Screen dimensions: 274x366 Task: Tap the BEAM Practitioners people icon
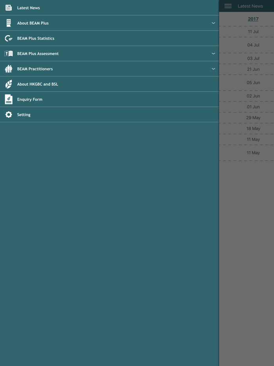pyautogui.click(x=9, y=69)
